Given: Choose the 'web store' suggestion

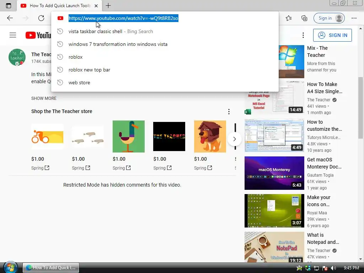Looking at the screenshot, I should pos(165,82).
